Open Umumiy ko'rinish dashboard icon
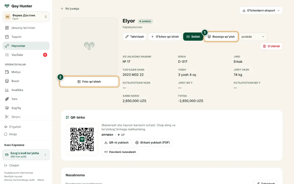This screenshot has width=294, height=184. point(7,28)
